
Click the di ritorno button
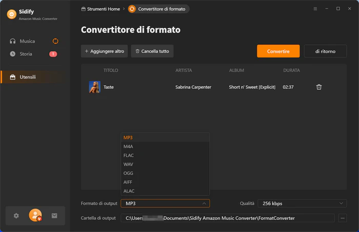click(x=325, y=51)
